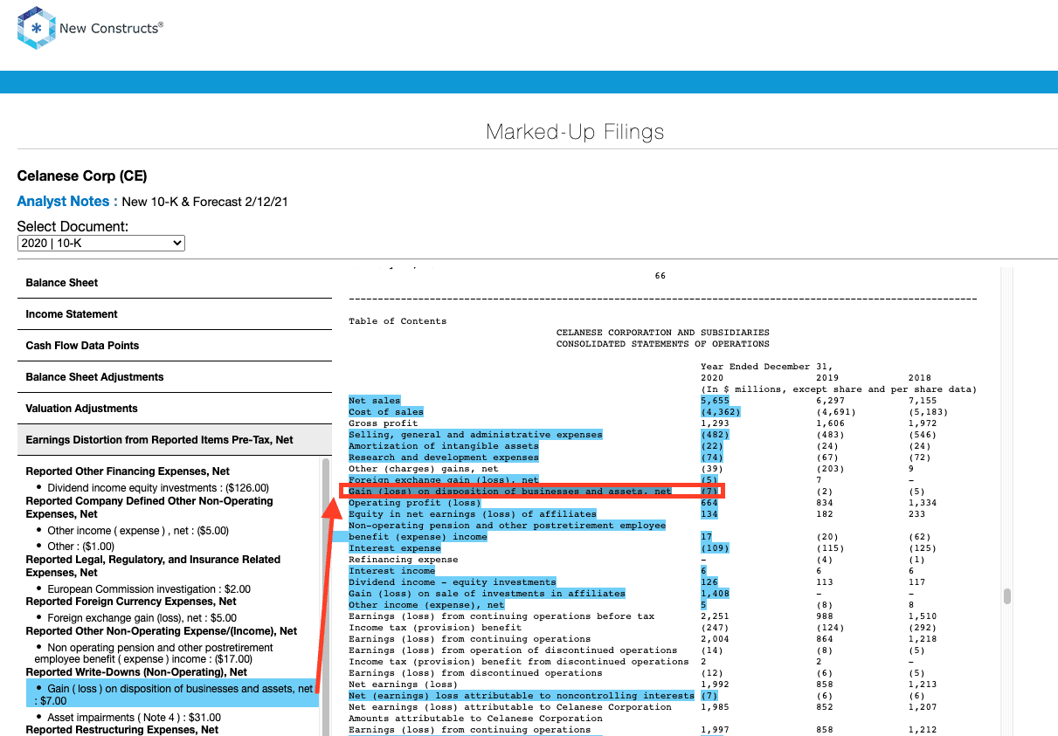
Task: Click the 2,251 earnings before tax value
Action: click(x=715, y=616)
